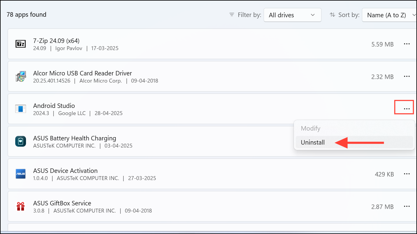
Task: Click the ASUS GiftBox gift icon
Action: point(21,206)
